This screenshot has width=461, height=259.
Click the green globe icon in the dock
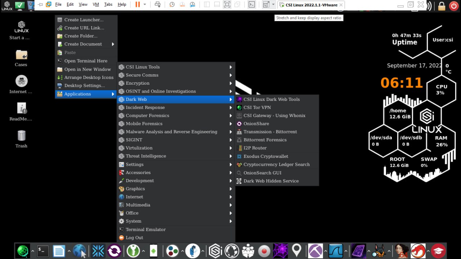[x=22, y=251]
